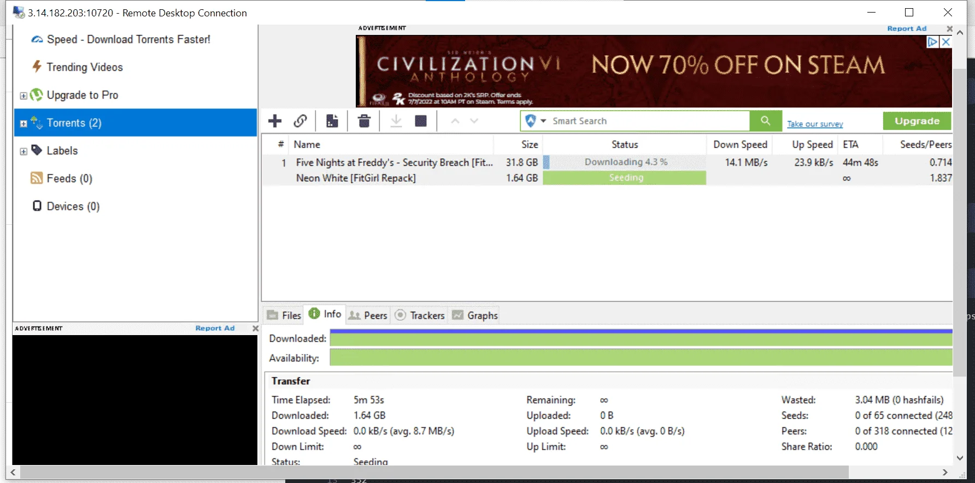Click the Remove torrent trash icon
The width and height of the screenshot is (975, 483).
pyautogui.click(x=364, y=121)
